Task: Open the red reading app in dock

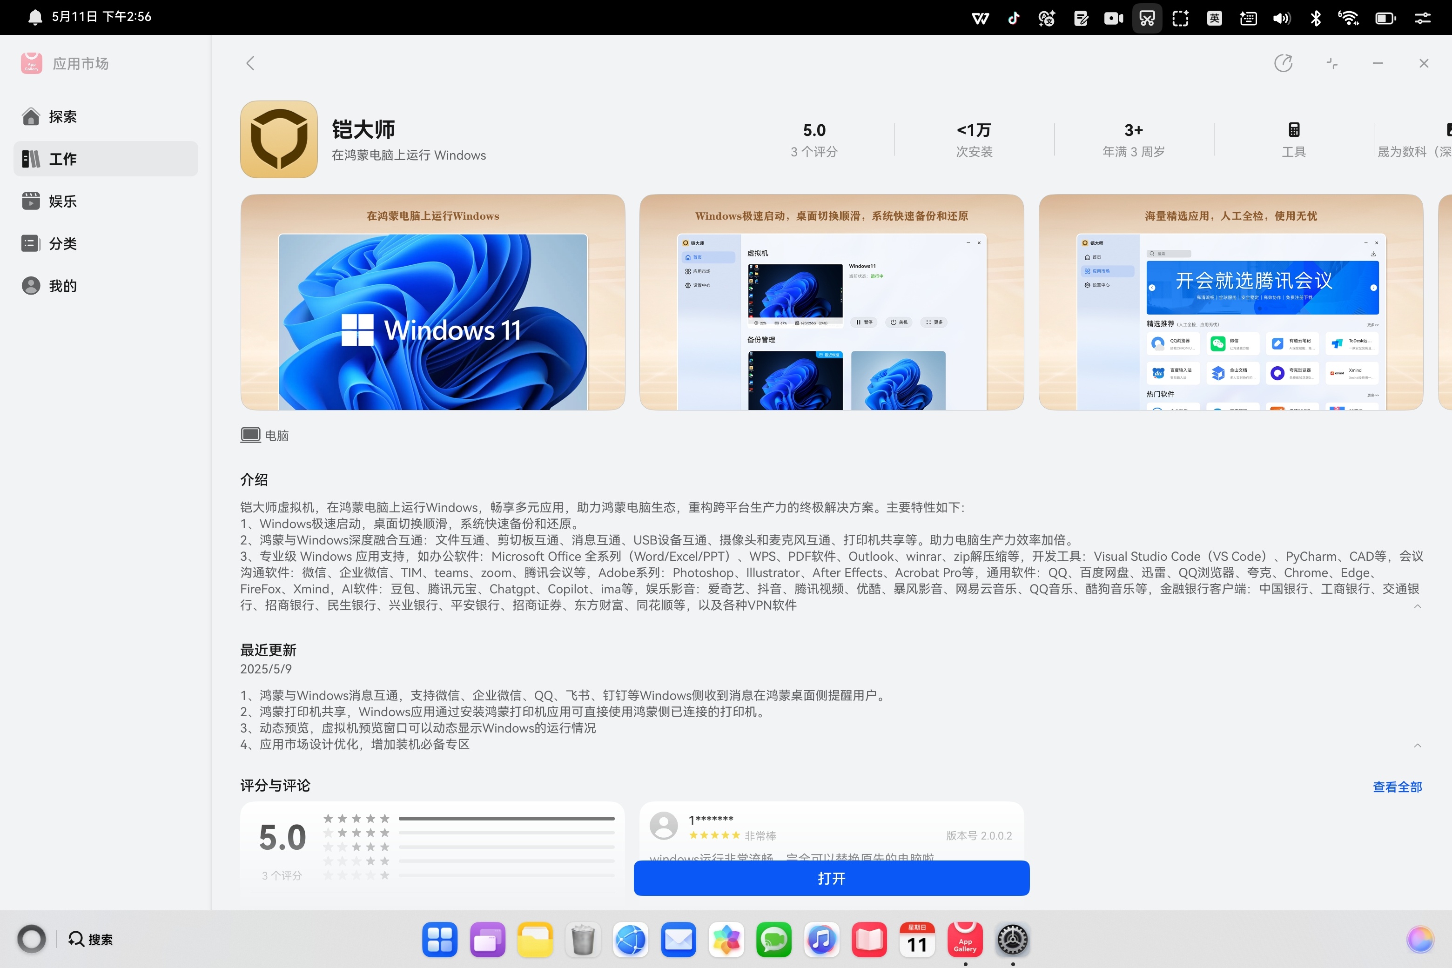Action: tap(869, 940)
